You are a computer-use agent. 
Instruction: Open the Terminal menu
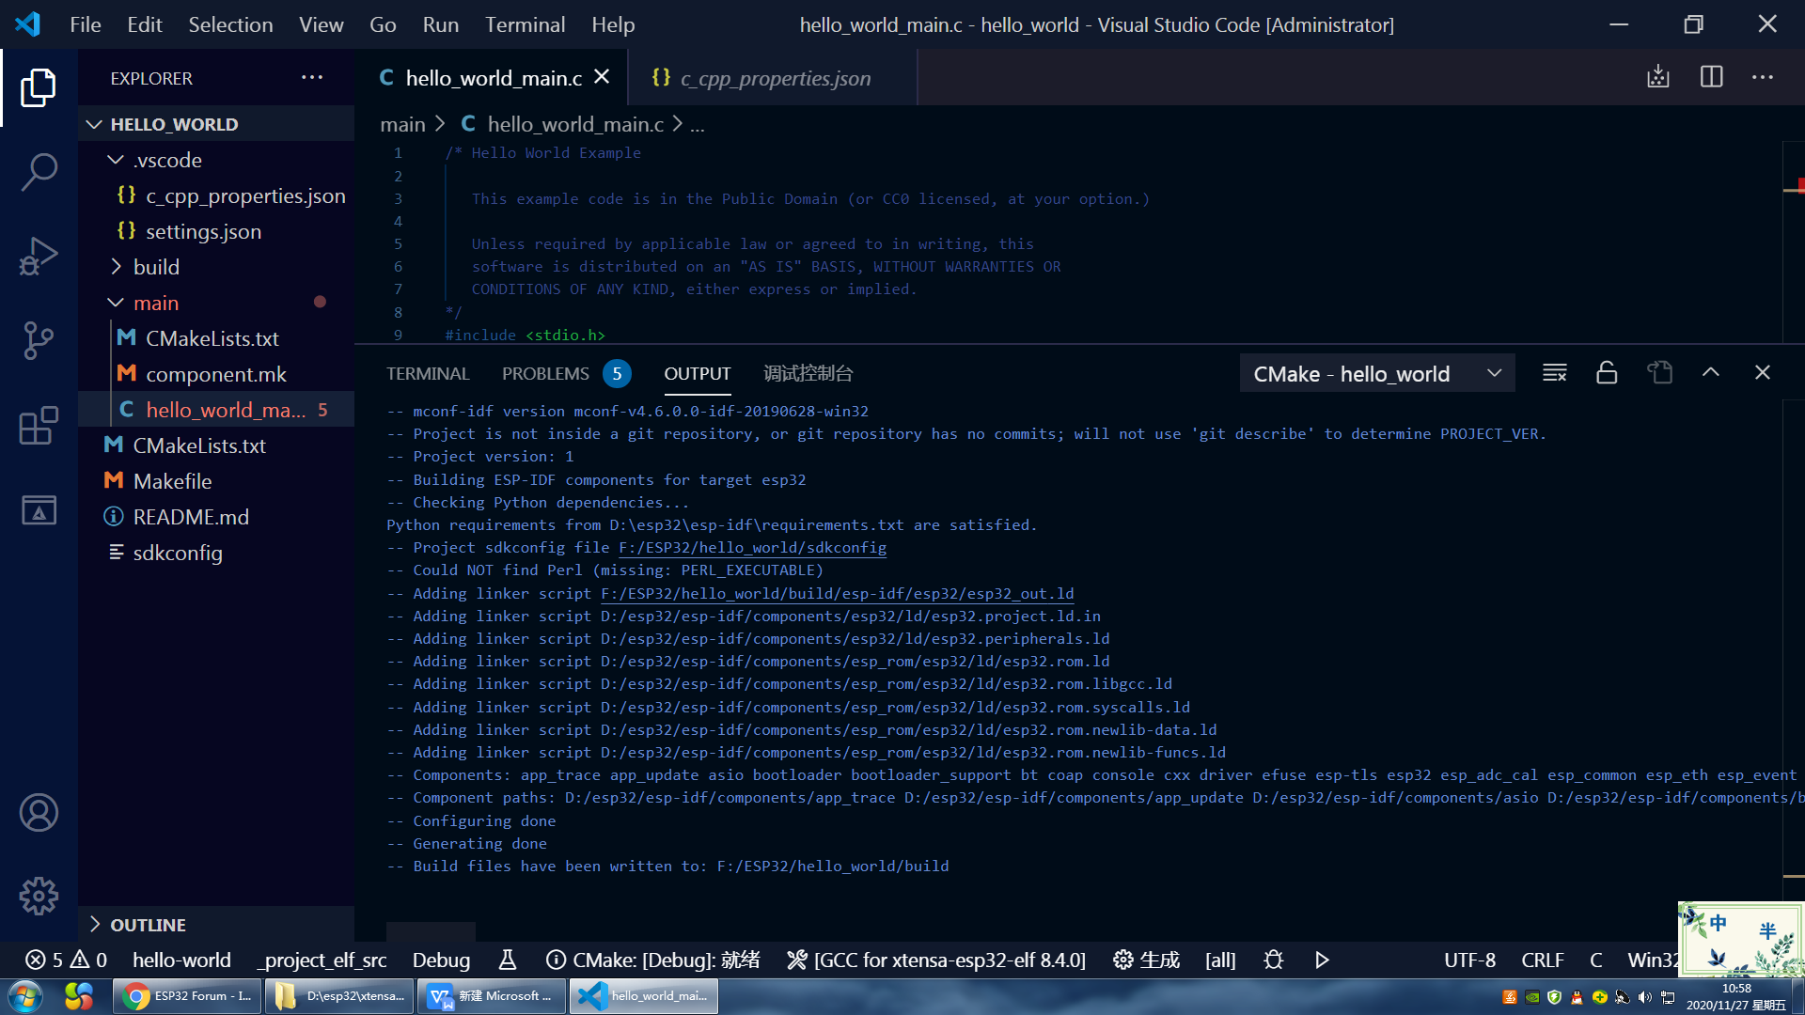(525, 24)
